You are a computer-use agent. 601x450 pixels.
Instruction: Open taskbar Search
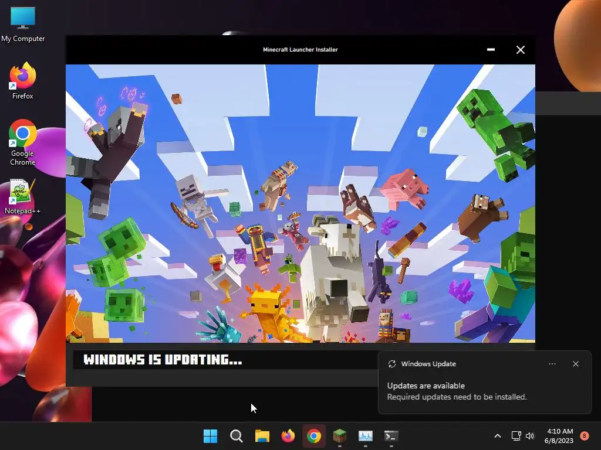[x=236, y=436]
